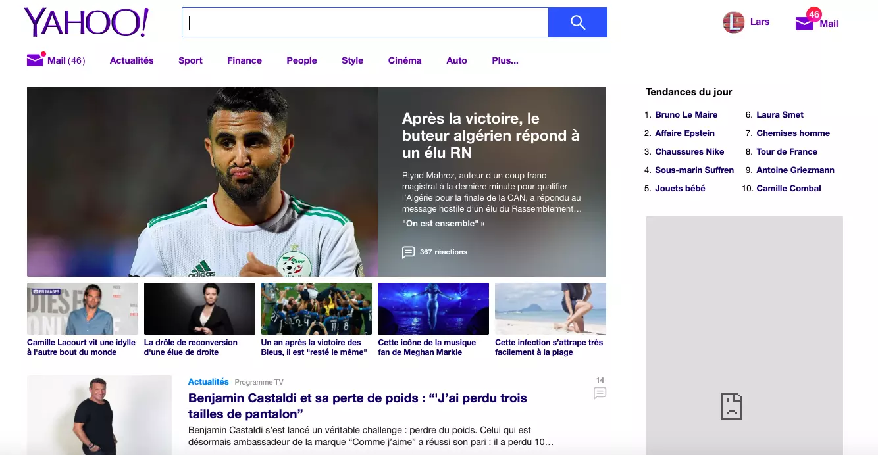Open the Actualités navigation tab

coord(132,60)
